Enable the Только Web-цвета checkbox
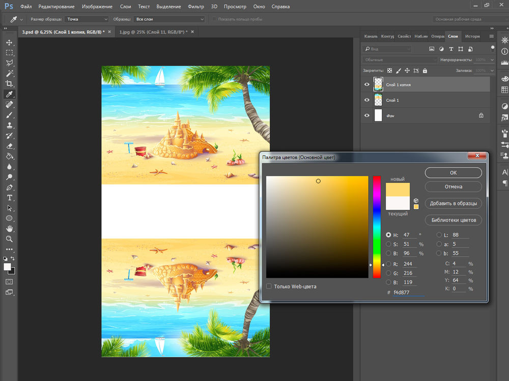This screenshot has height=381, width=509. click(269, 287)
